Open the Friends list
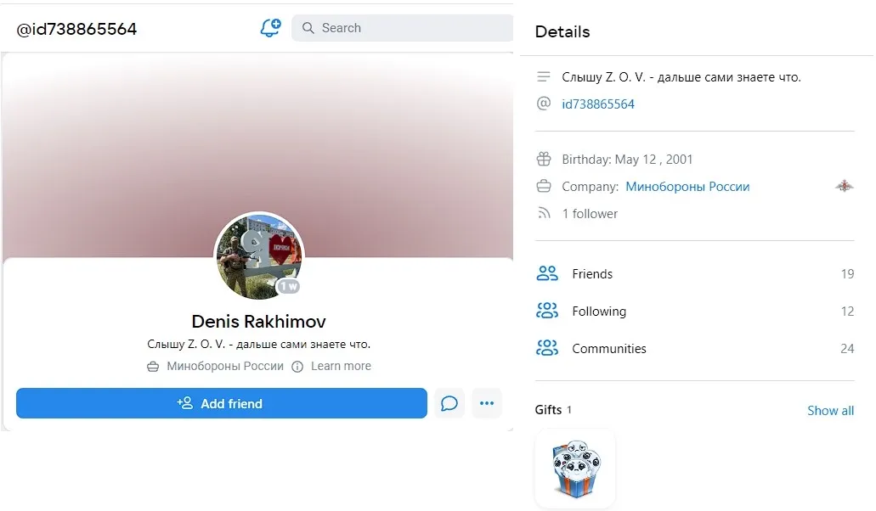 pyautogui.click(x=592, y=274)
